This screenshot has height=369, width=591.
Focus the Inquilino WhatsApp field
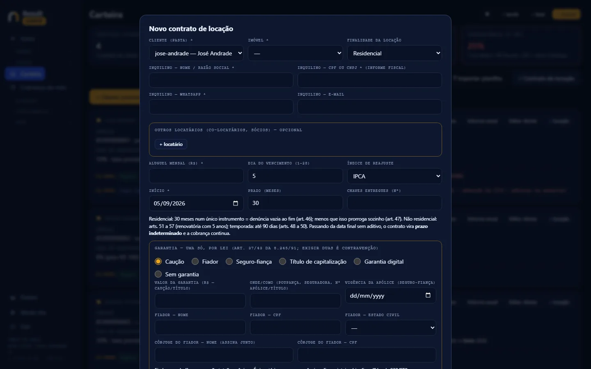[221, 107]
